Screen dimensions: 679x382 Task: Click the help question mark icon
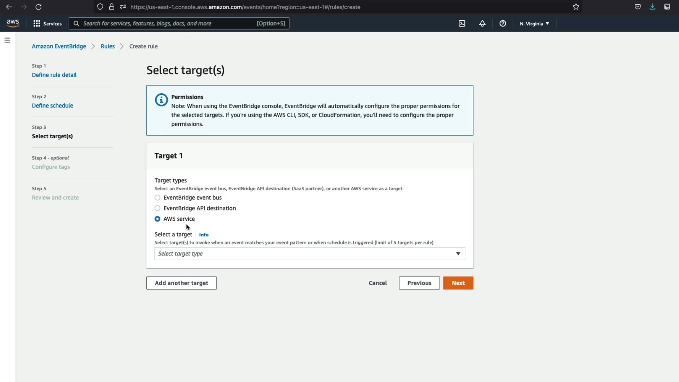click(503, 23)
